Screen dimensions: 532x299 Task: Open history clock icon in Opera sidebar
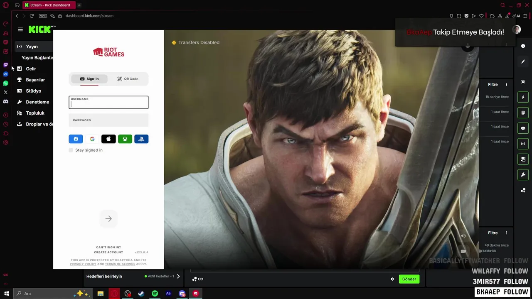click(x=6, y=124)
